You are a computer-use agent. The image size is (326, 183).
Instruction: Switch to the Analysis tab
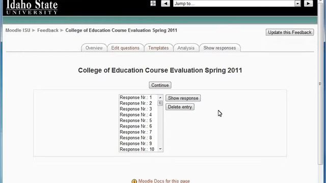coord(186,48)
